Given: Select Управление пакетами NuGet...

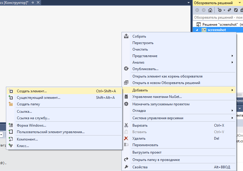Looking at the screenshot, I should (179, 96).
